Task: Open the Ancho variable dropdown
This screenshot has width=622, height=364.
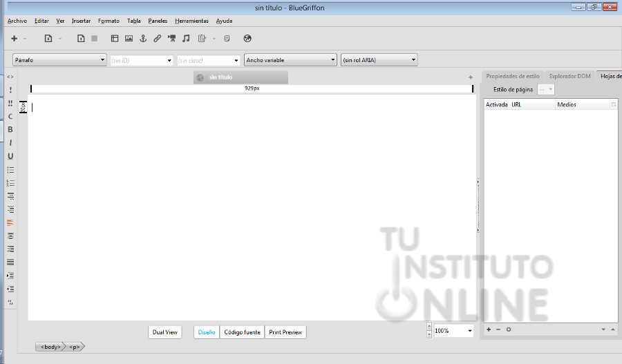Action: (290, 60)
